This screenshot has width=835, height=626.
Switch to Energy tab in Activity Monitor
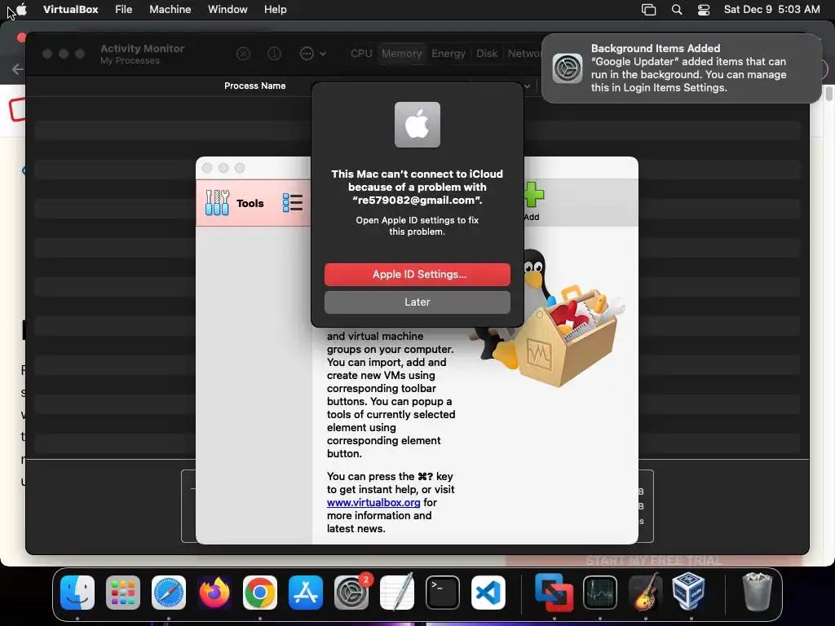coord(448,53)
